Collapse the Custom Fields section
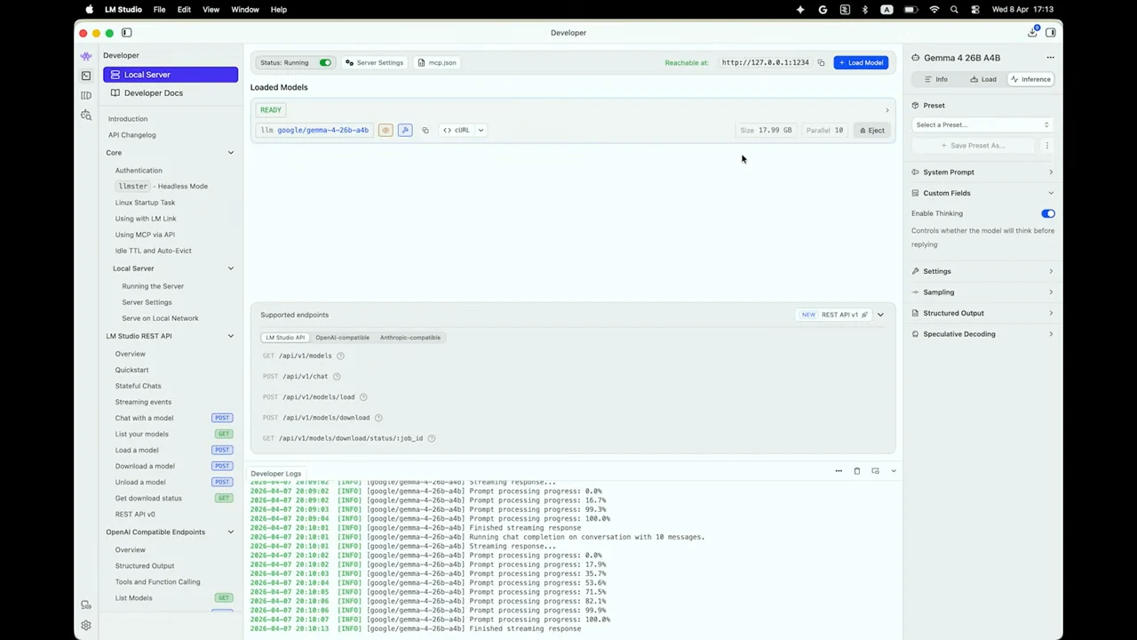Viewport: 1137px width, 640px height. pyautogui.click(x=982, y=193)
